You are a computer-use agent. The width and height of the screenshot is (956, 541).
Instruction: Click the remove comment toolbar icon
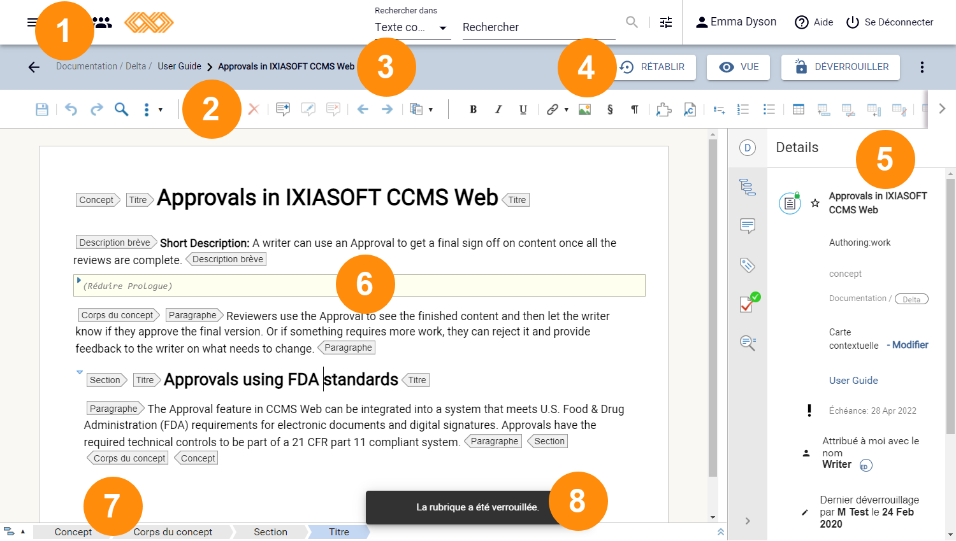(x=333, y=109)
